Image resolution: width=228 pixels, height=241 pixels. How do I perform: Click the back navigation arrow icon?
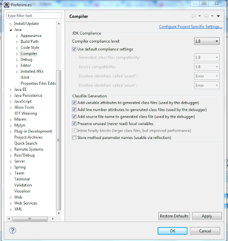[x=193, y=16]
